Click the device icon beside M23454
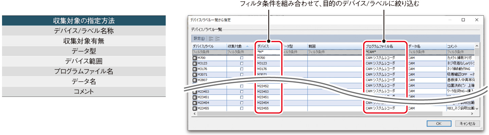The height and width of the screenshot is (135, 489). coord(195,103)
